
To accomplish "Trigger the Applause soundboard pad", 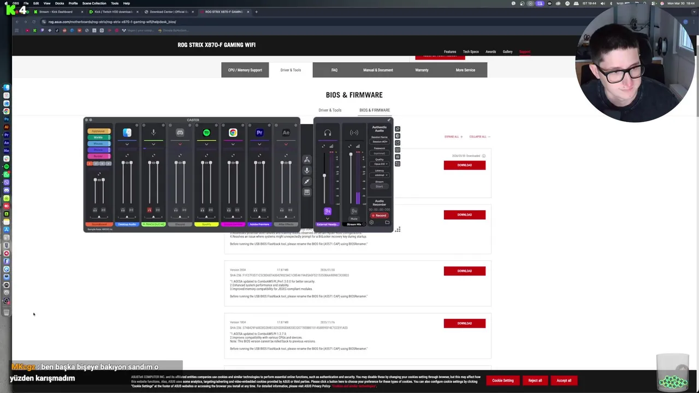I will click(x=99, y=131).
